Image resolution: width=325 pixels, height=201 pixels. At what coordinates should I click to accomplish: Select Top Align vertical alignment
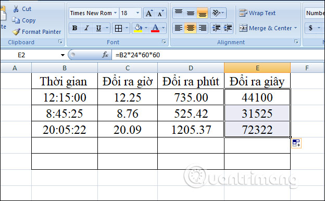[179, 13]
